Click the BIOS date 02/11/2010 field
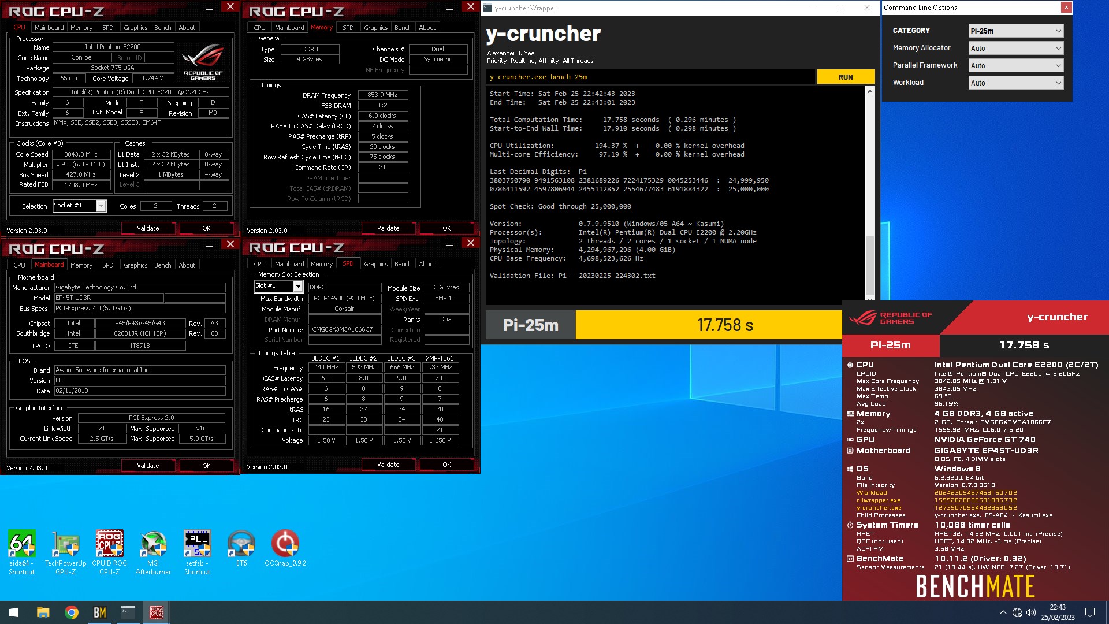 140,391
